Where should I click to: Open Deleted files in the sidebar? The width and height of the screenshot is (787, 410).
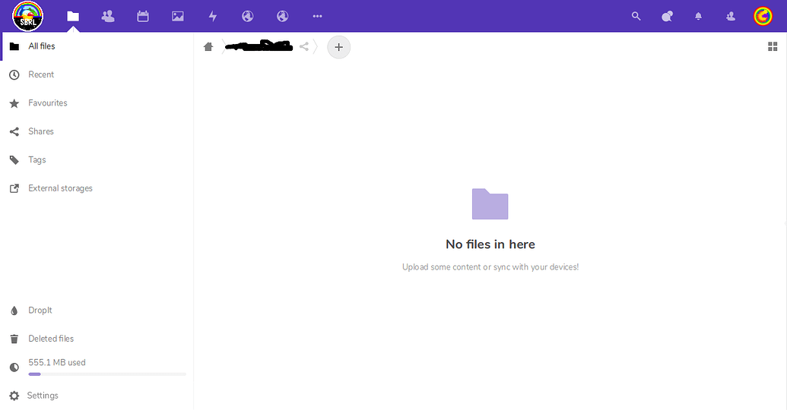[51, 339]
